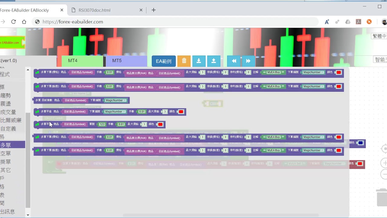This screenshot has height=218, width=387.
Task: Zoom out on the Blockly workspace
Action: [x=385, y=174]
